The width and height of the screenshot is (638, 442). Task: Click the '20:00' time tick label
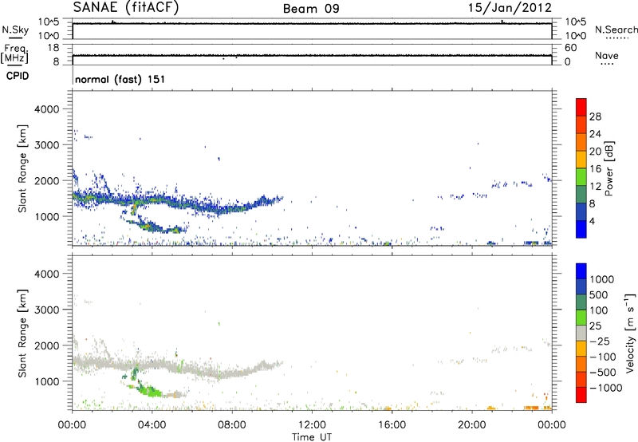(472, 425)
